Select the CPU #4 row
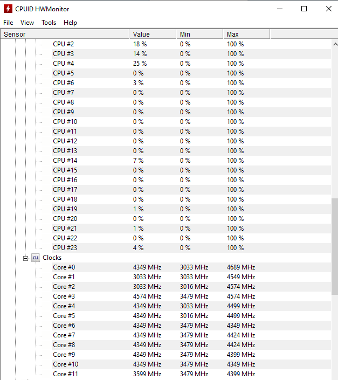Image resolution: width=338 pixels, height=380 pixels. [x=191, y=64]
